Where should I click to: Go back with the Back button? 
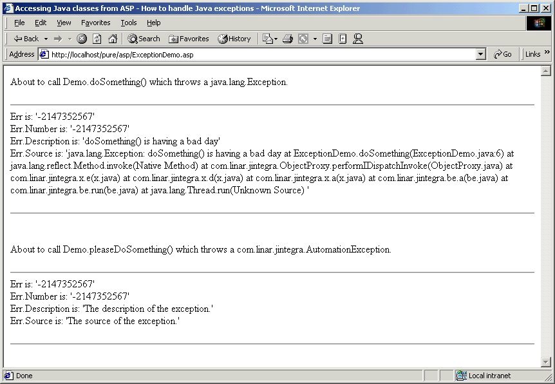(26, 39)
